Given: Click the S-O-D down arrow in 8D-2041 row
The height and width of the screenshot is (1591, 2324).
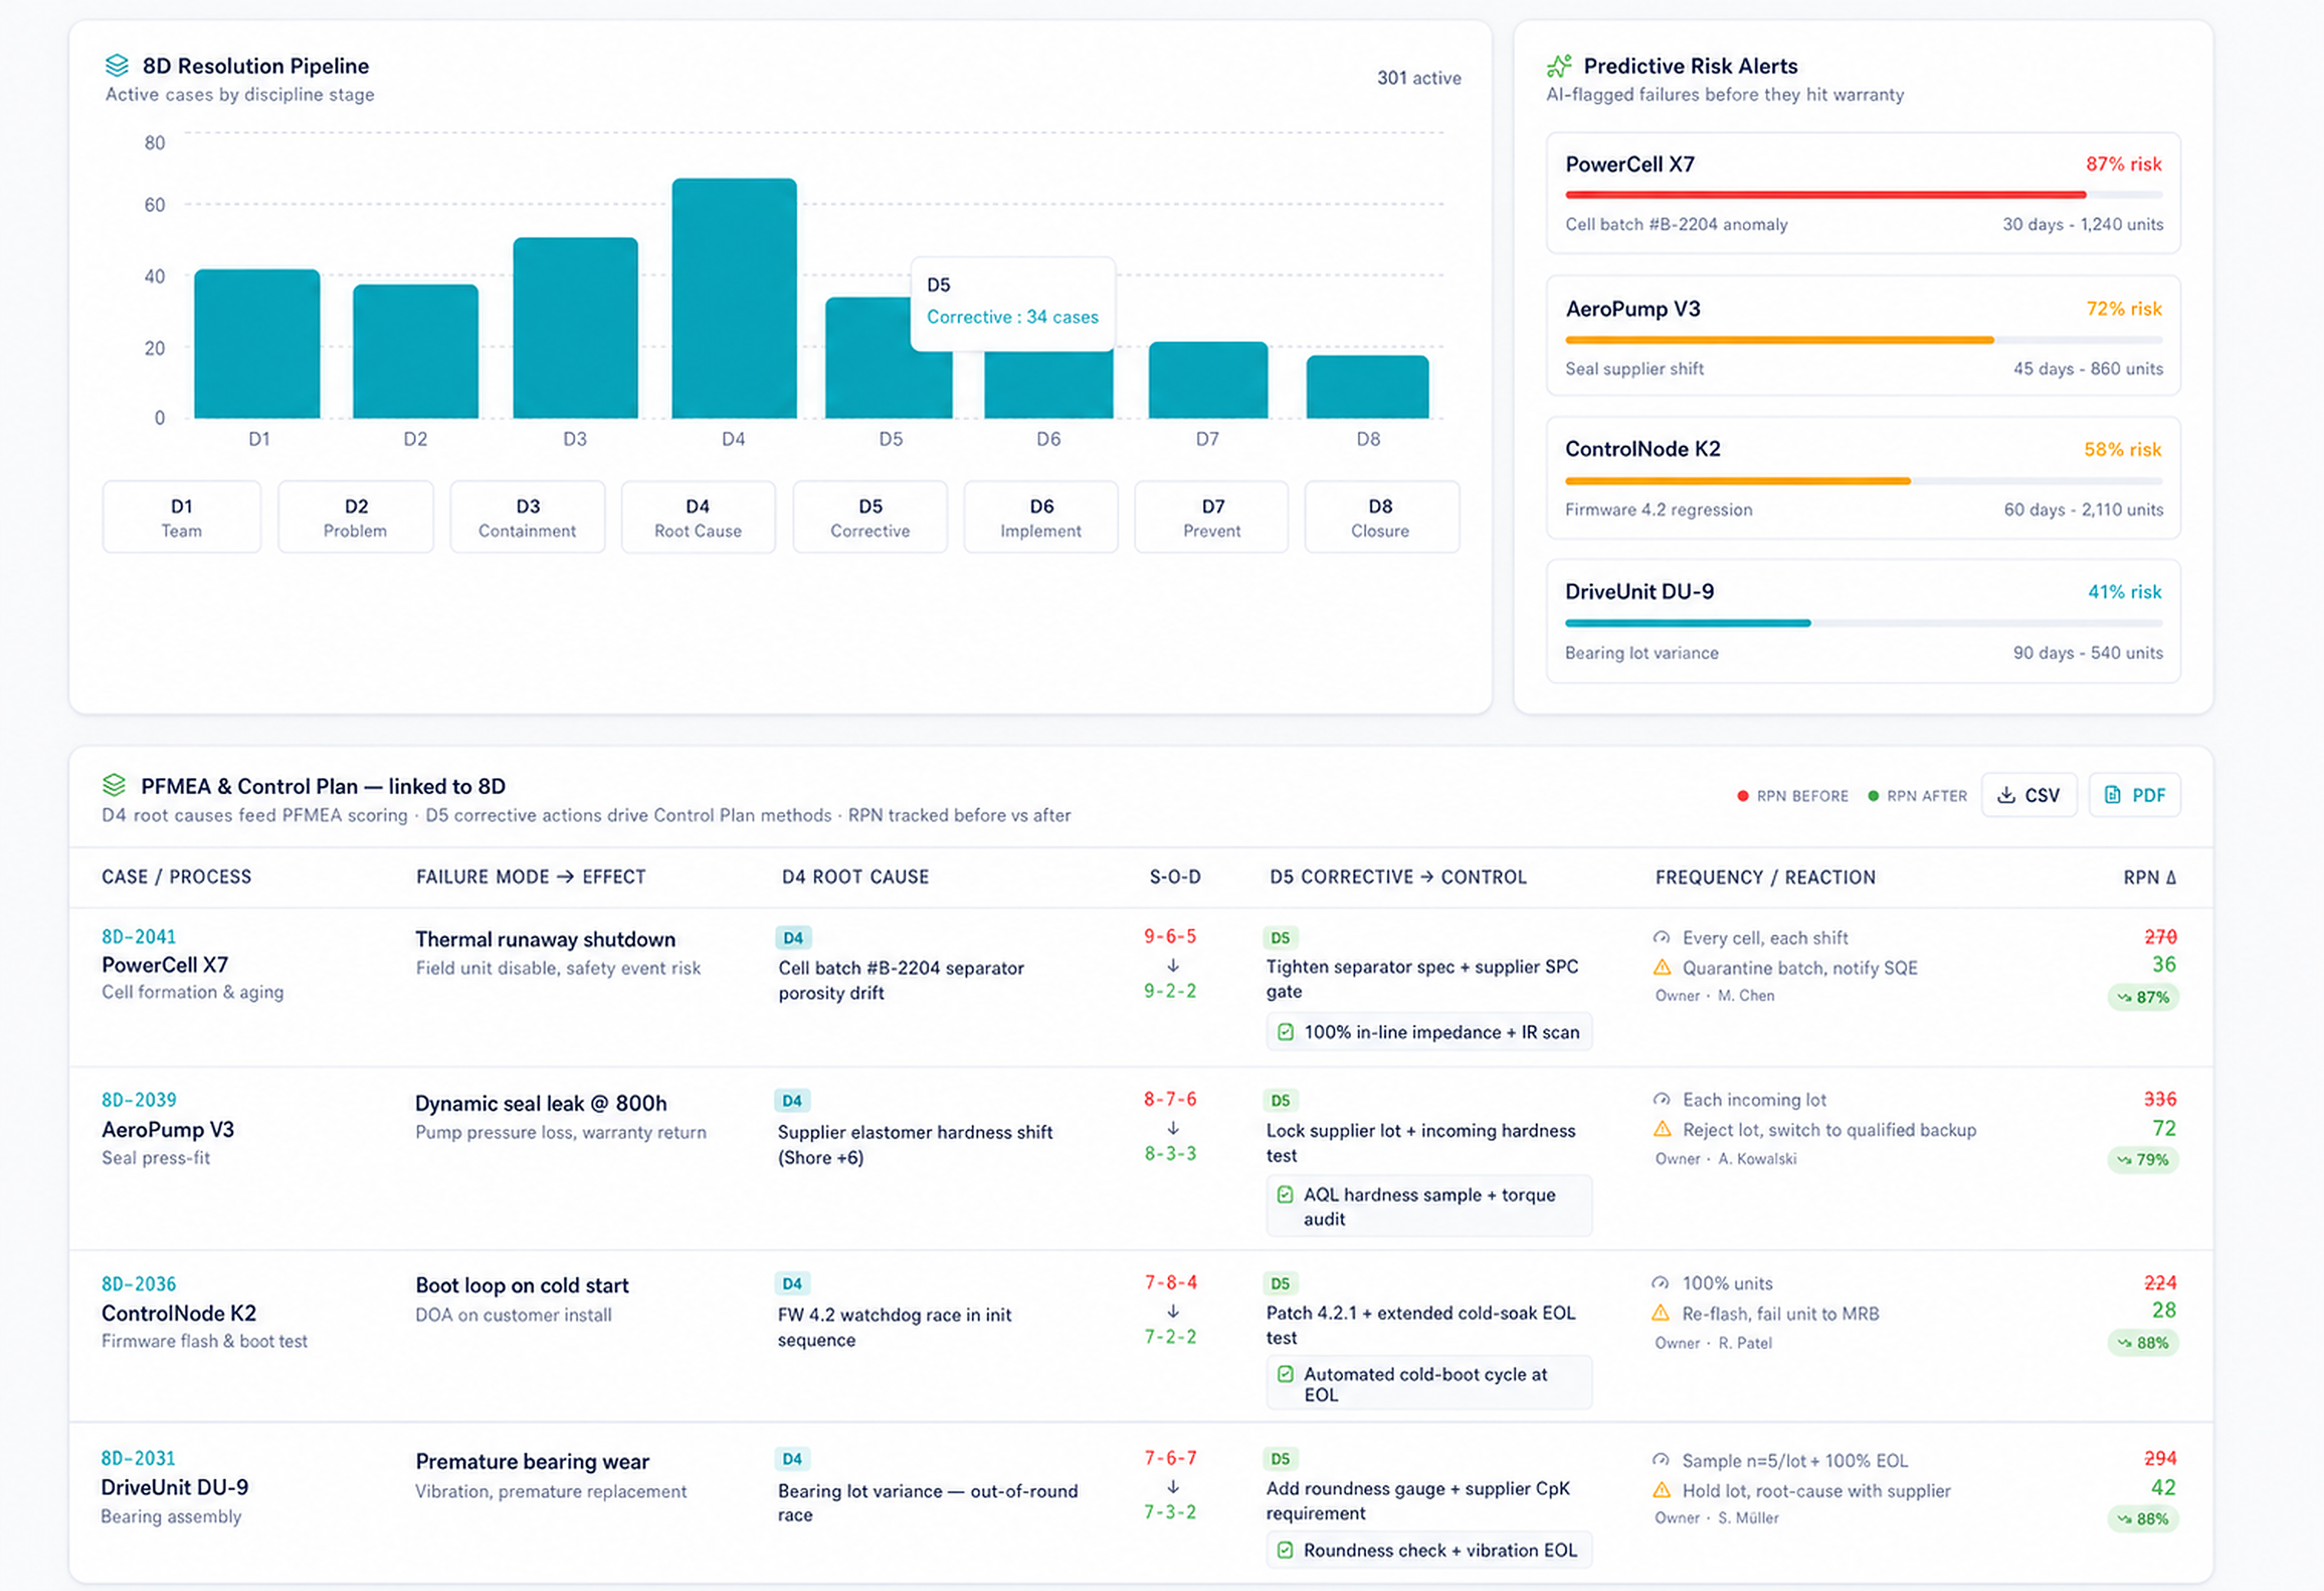Looking at the screenshot, I should point(1173,965).
